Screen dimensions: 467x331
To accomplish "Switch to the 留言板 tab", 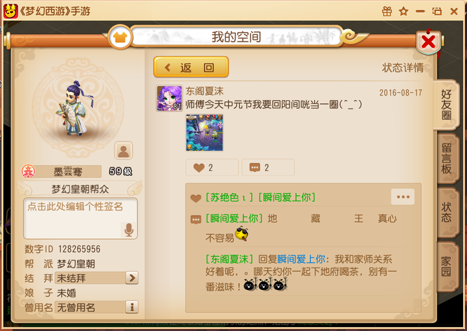I will 446,159.
